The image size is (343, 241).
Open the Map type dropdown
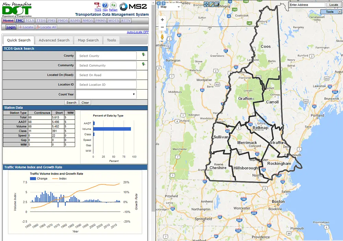point(169,7)
